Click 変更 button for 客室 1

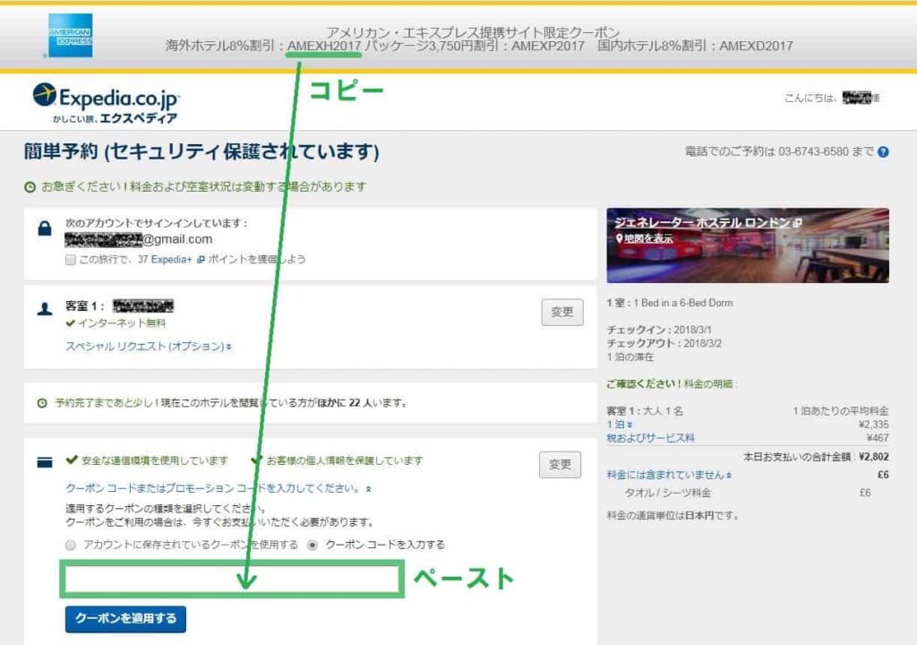click(x=562, y=312)
